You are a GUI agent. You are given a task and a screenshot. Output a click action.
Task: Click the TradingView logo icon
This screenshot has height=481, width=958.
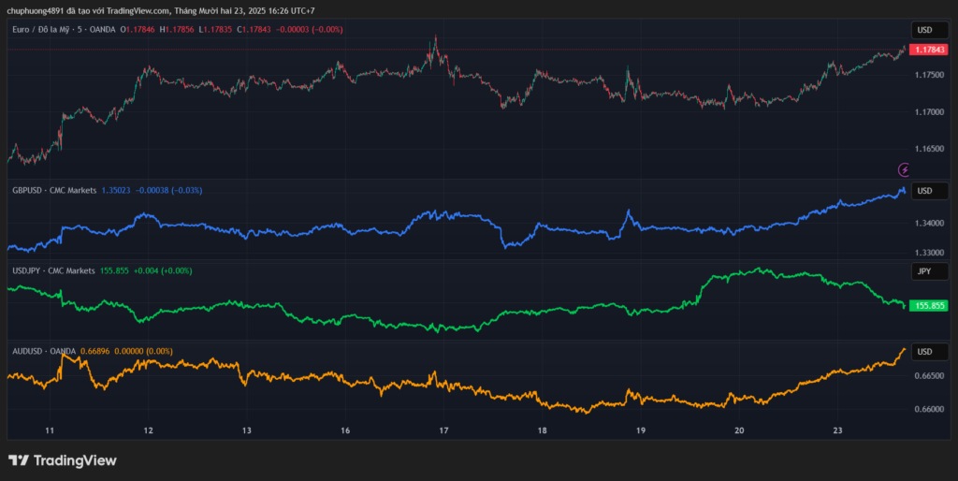coord(18,459)
